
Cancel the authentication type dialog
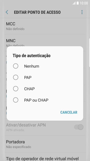pyautogui.click(x=69, y=112)
